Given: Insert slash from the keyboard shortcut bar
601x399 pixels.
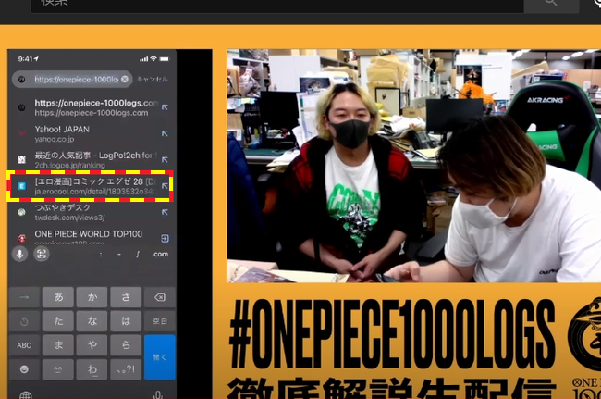Looking at the screenshot, I should click(138, 255).
